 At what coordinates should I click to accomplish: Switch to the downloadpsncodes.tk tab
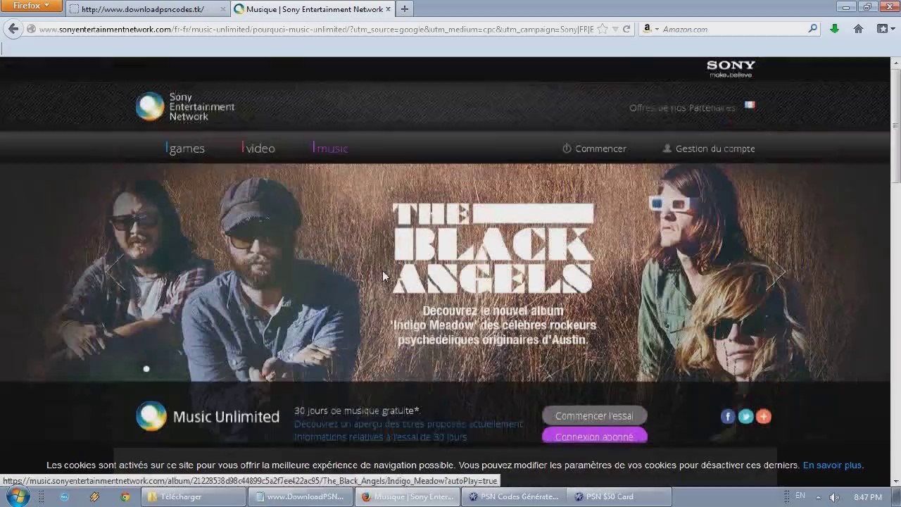tap(148, 9)
